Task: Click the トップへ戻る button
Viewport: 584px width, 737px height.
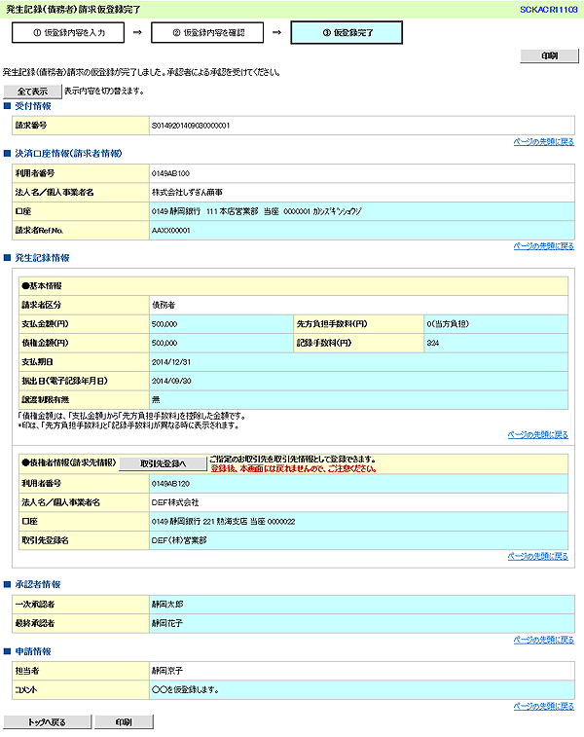Action: point(47,722)
